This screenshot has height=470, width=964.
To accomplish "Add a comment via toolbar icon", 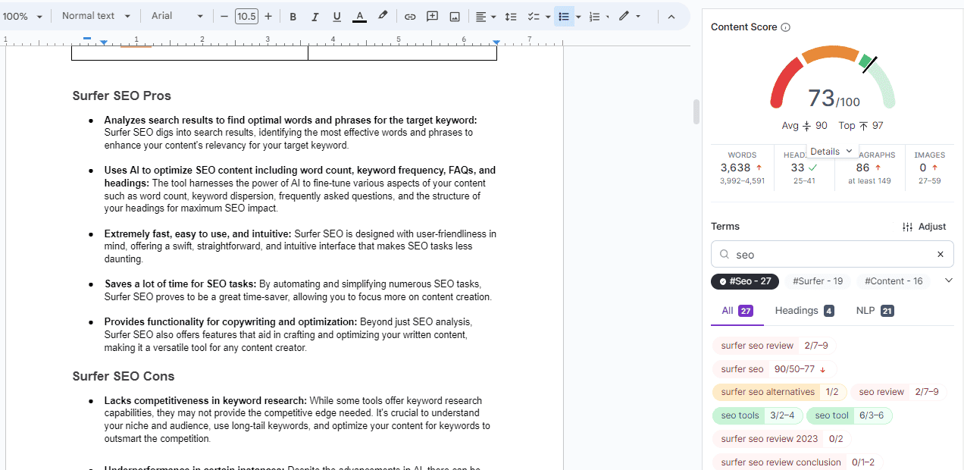I will pyautogui.click(x=432, y=15).
